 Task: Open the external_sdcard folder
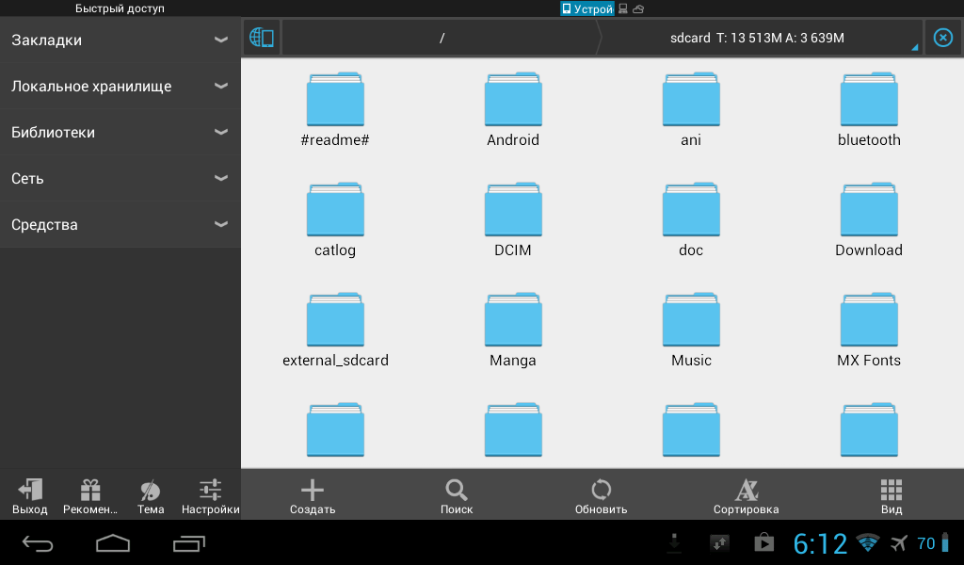pos(335,330)
